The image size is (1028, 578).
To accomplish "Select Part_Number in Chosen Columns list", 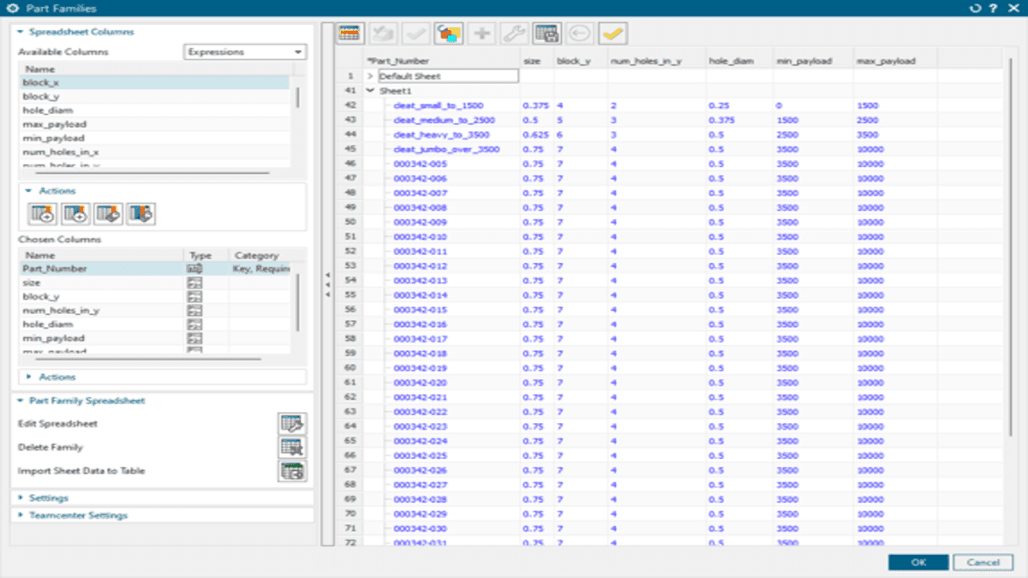I will [155, 269].
